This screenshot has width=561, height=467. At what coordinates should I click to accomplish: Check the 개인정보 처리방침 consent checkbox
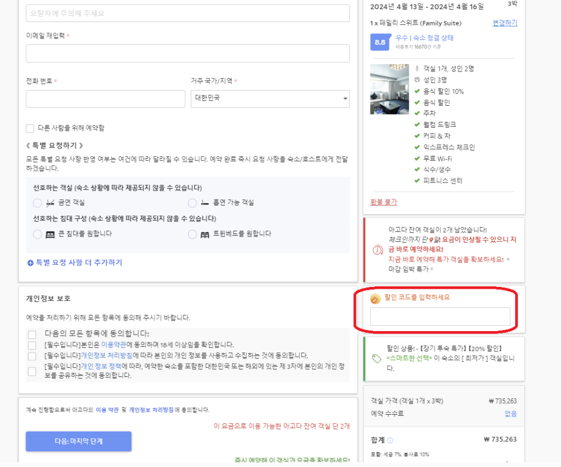32,356
